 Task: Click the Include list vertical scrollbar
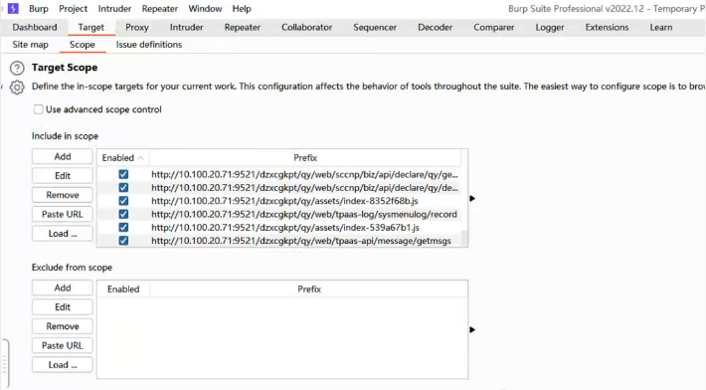click(464, 207)
